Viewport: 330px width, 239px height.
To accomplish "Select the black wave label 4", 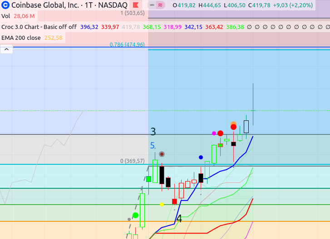I will 179,219.
